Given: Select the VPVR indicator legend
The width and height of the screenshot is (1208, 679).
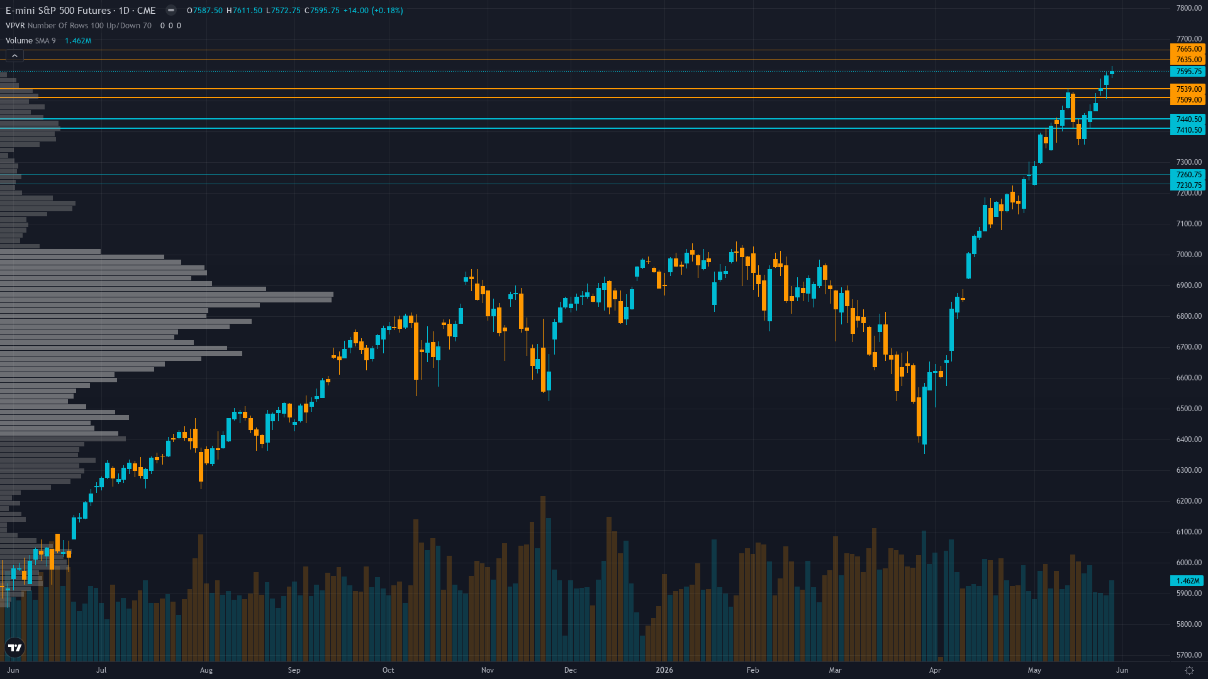Looking at the screenshot, I should (79, 26).
